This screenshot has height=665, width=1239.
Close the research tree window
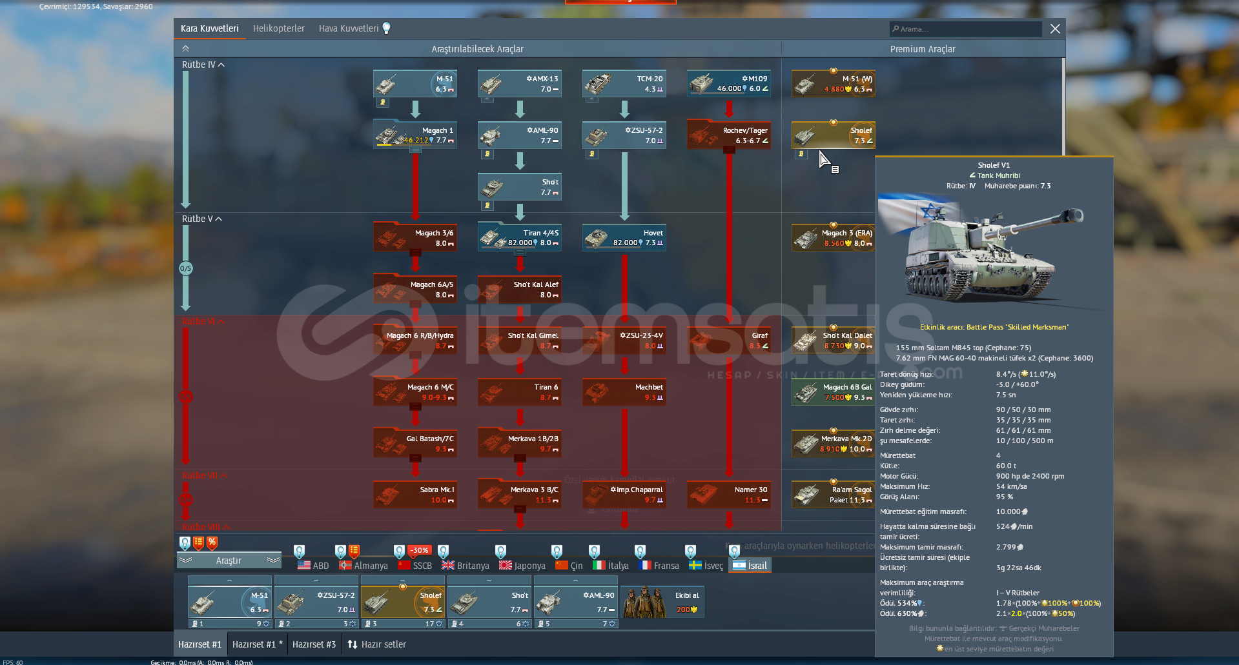[x=1055, y=28]
